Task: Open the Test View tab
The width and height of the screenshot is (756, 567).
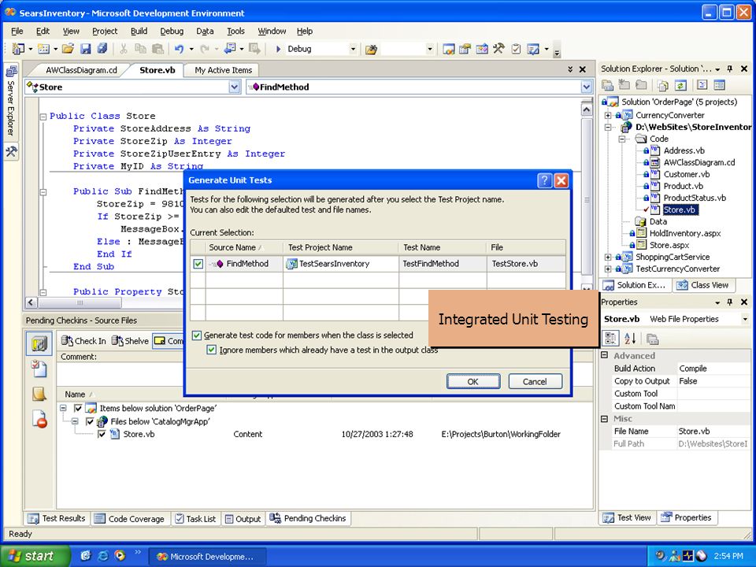Action: click(x=627, y=517)
